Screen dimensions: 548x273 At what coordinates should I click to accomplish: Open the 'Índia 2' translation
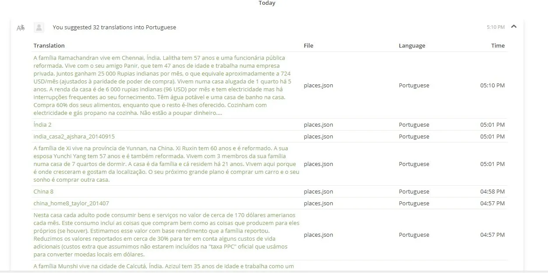point(42,125)
